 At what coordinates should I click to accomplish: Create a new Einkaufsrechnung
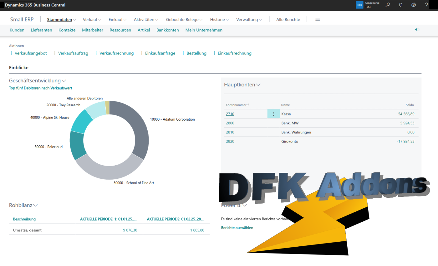[232, 53]
